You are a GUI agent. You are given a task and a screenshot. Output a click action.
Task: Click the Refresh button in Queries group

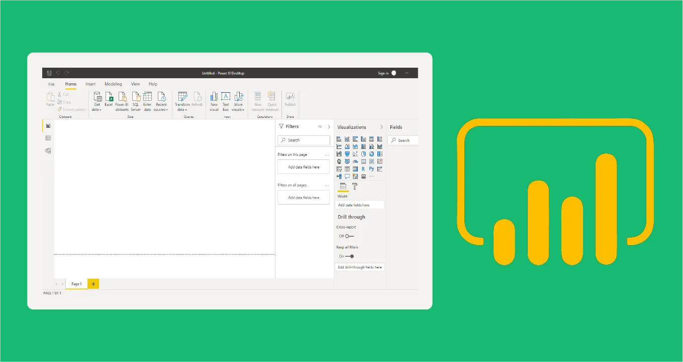pos(197,99)
